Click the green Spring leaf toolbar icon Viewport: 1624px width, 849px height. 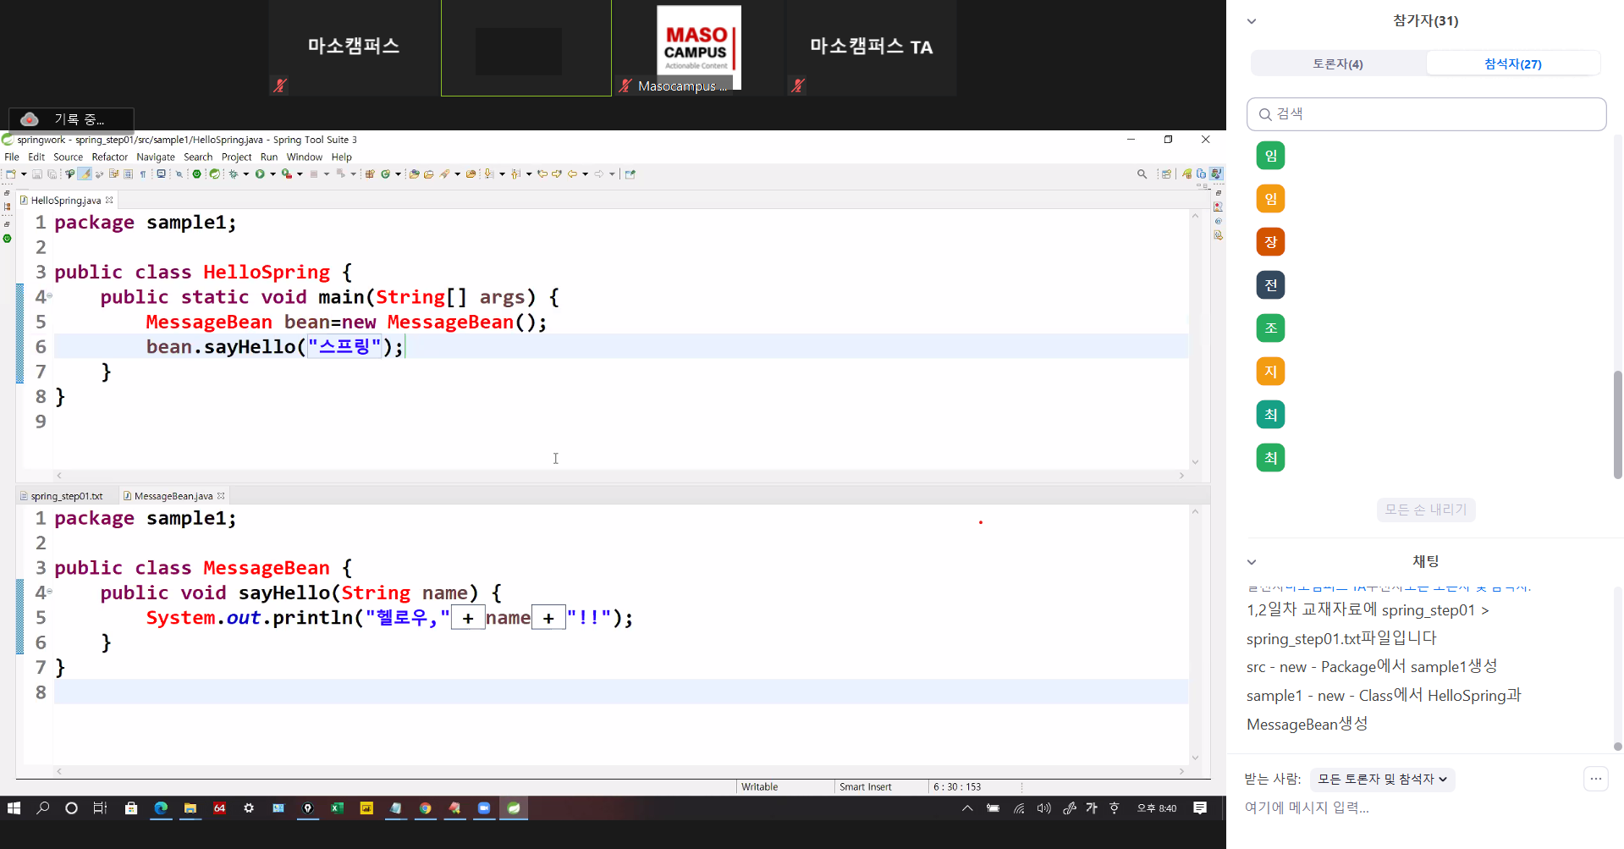[x=215, y=174]
